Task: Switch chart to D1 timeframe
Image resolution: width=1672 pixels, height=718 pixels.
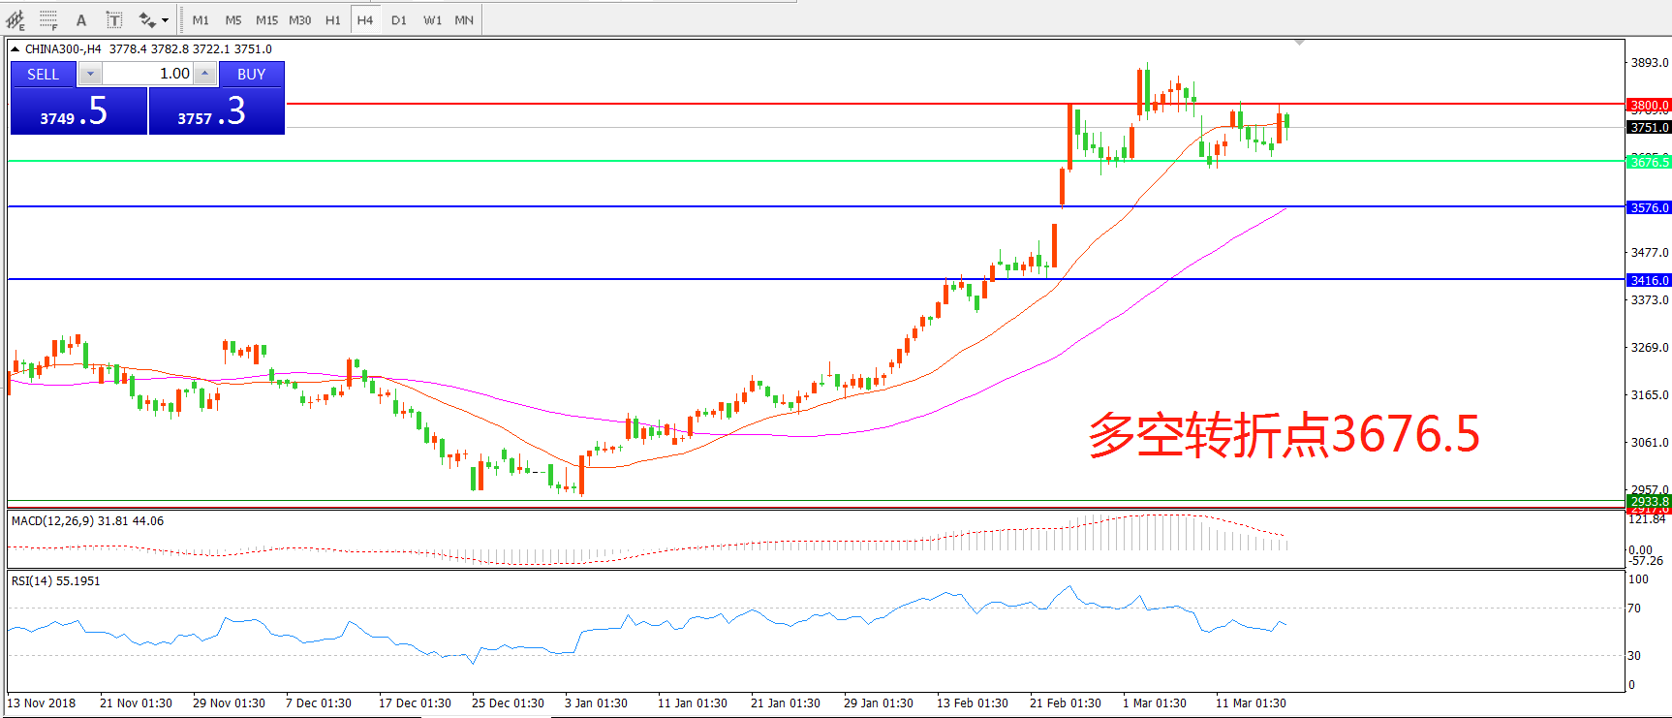Action: pos(398,19)
